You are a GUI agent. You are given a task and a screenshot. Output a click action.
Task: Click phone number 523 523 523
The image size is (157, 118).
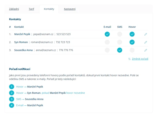[x=63, y=34]
